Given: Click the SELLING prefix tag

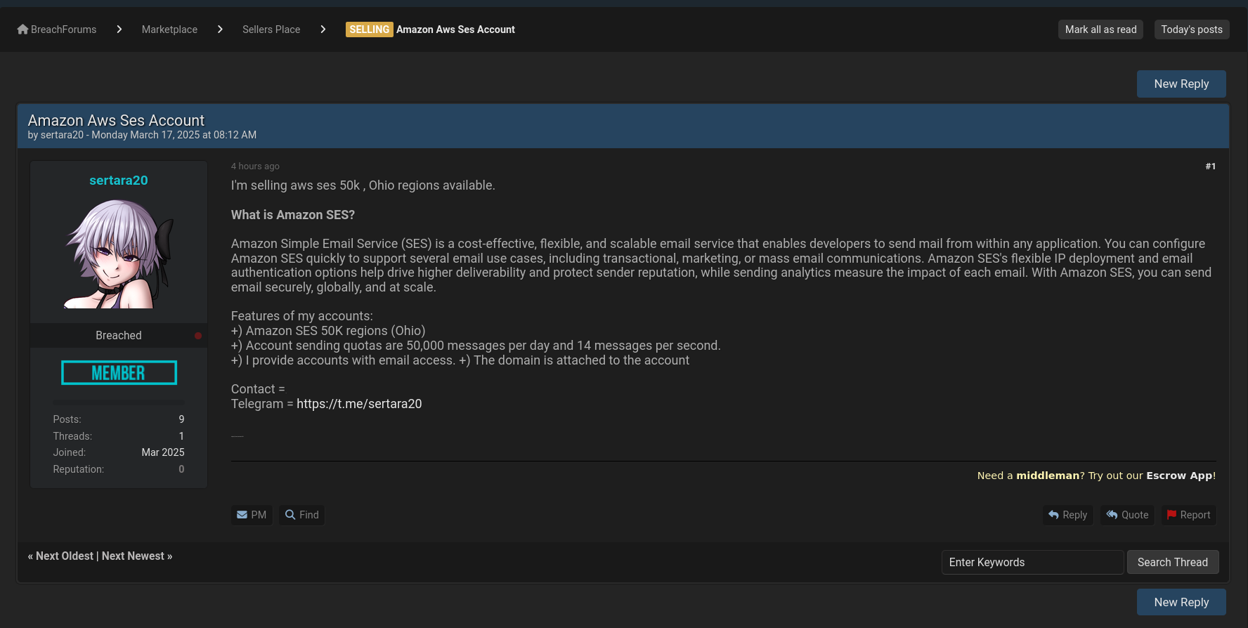Looking at the screenshot, I should point(369,30).
